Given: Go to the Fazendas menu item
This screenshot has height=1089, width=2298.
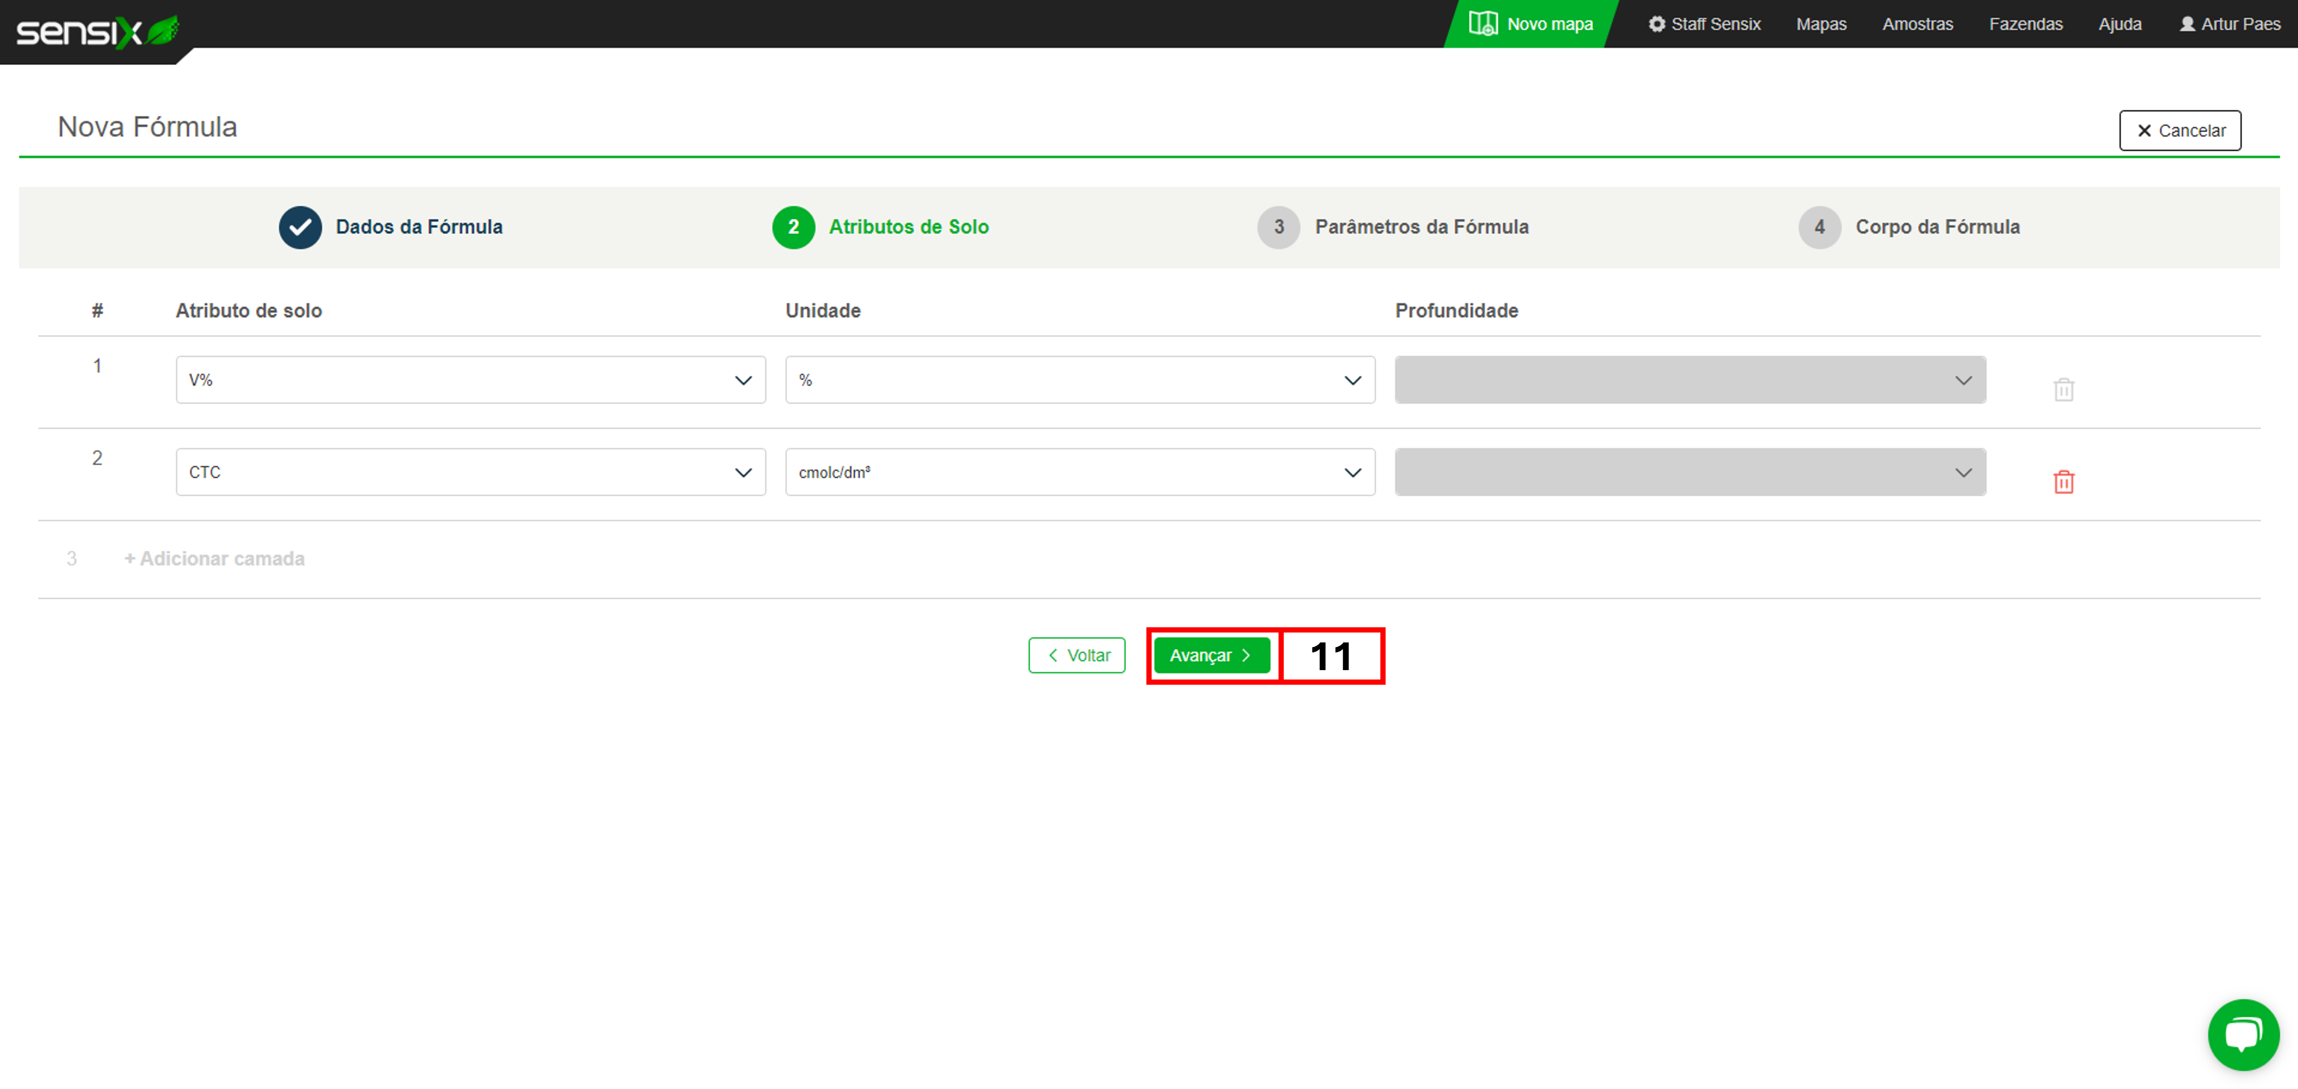Looking at the screenshot, I should (2025, 24).
